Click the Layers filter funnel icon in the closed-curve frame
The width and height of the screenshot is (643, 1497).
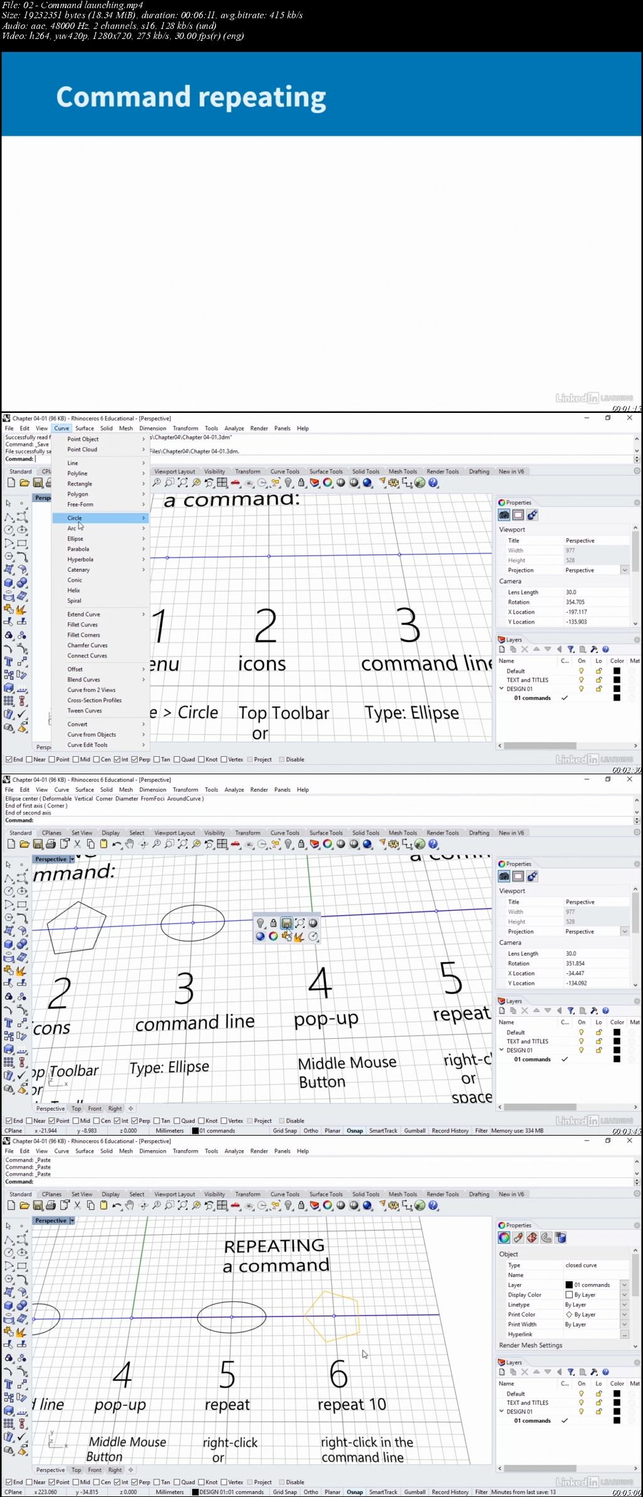pos(571,1372)
